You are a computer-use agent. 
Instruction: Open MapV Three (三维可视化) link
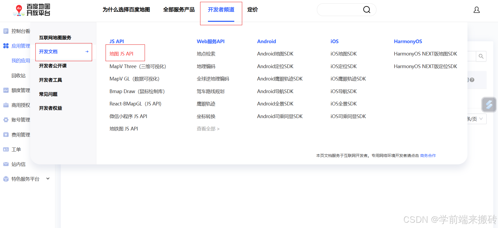click(138, 66)
